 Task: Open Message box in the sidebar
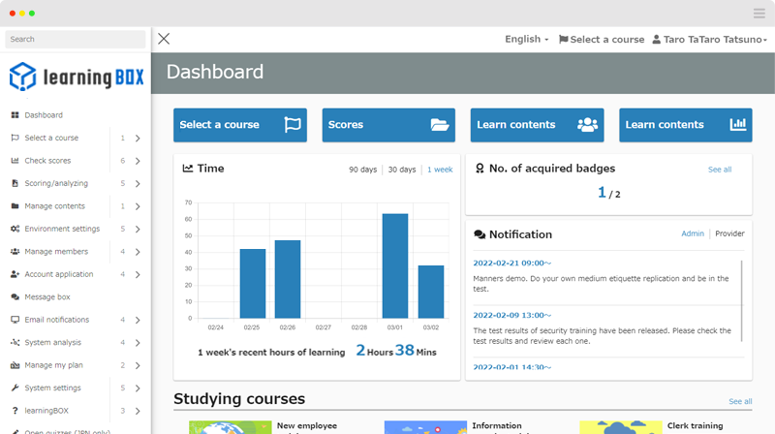pyautogui.click(x=47, y=297)
